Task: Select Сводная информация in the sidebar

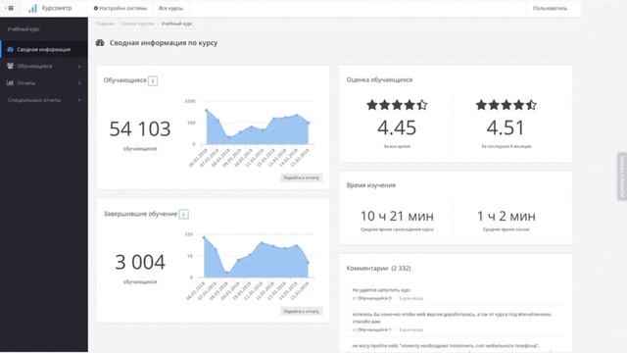Action: coord(44,49)
